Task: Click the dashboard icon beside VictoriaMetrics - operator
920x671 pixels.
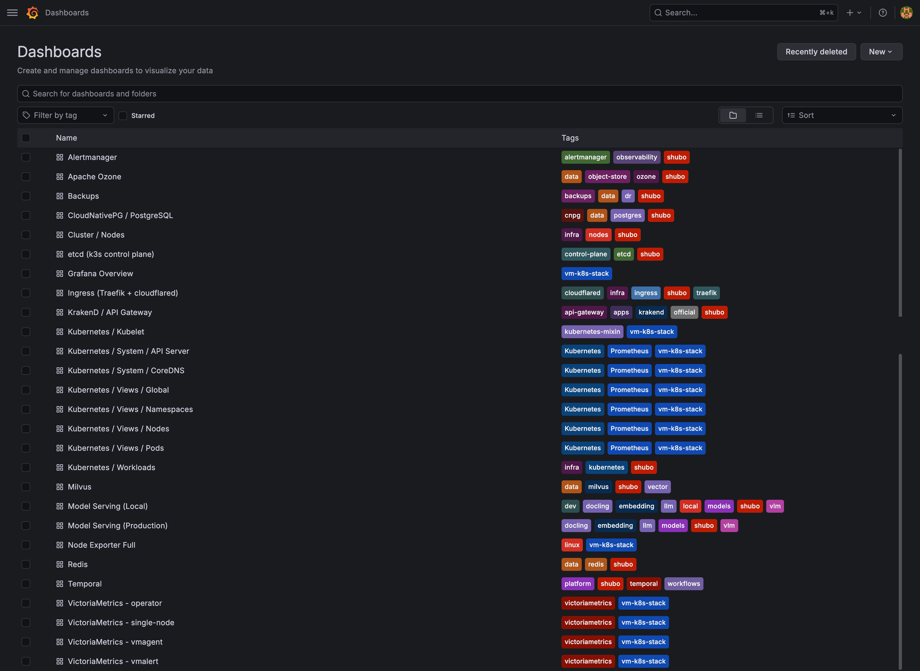Action: (x=60, y=603)
